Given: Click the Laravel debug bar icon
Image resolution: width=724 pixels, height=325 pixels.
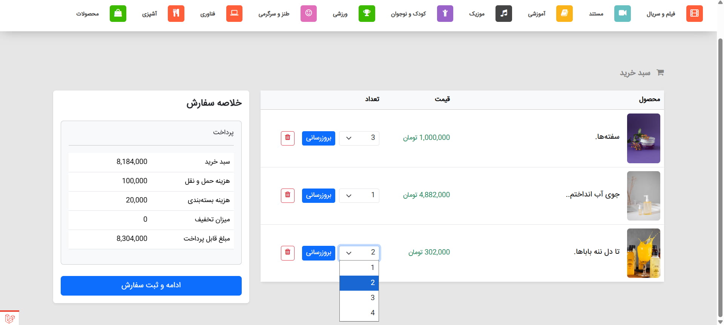Looking at the screenshot, I should 10,318.
